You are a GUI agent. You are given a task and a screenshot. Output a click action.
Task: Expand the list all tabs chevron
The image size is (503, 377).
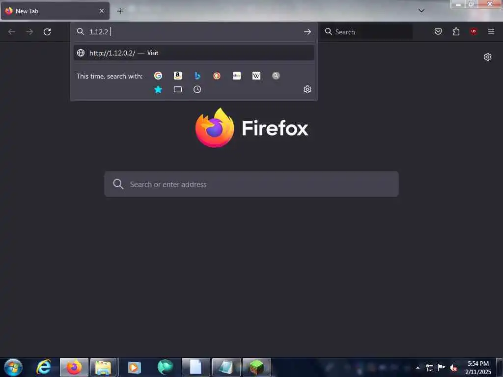pos(421,11)
